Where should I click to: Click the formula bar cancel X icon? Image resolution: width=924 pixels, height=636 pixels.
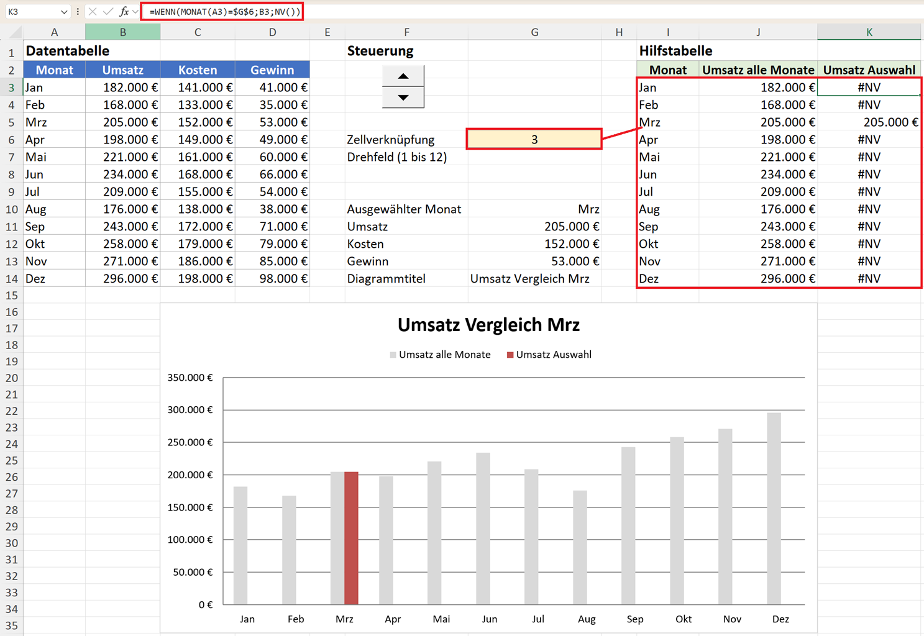point(93,12)
